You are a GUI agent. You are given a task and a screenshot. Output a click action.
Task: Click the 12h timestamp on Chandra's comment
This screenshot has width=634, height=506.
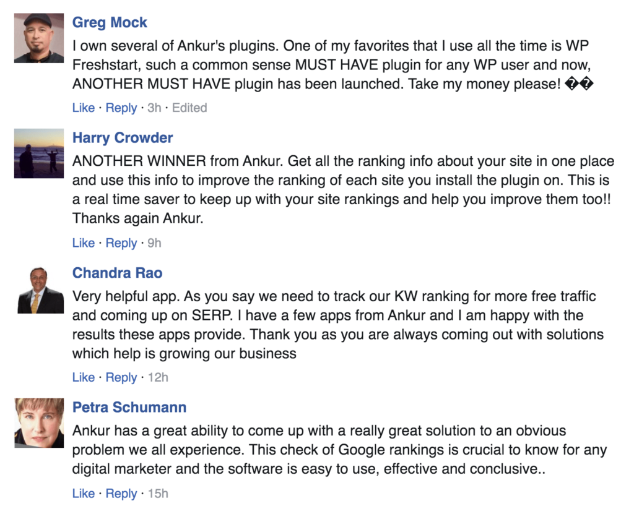(158, 377)
